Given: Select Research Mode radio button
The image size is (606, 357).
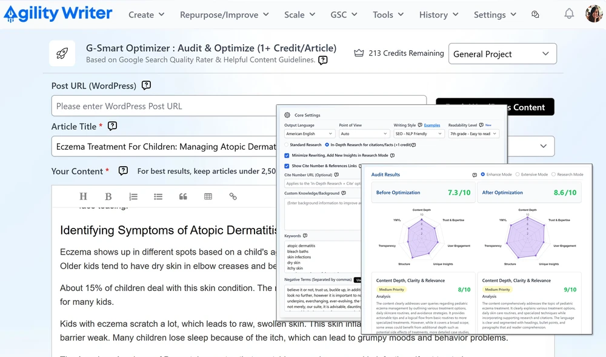Looking at the screenshot, I should point(553,174).
